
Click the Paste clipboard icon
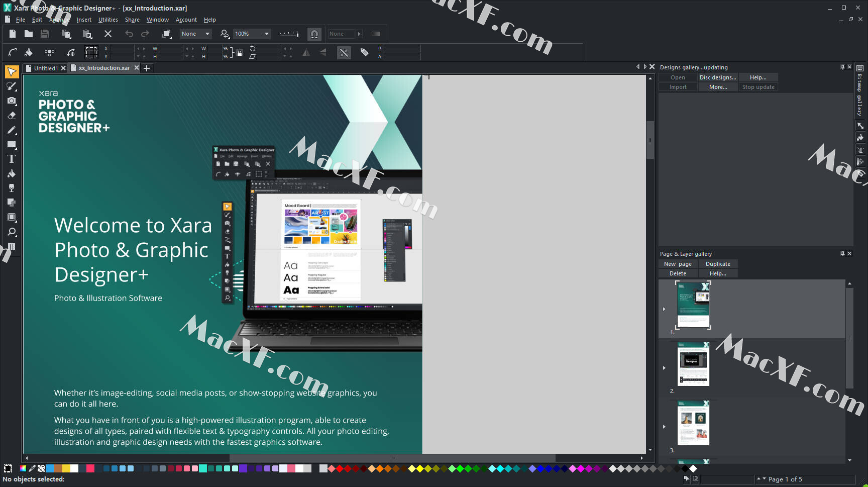tap(87, 34)
